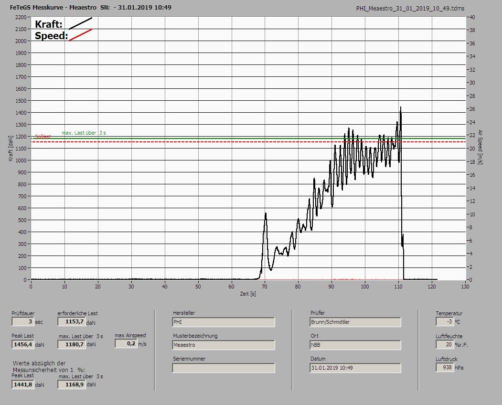Click the 2200 tick on Kraft axis

coord(20,17)
